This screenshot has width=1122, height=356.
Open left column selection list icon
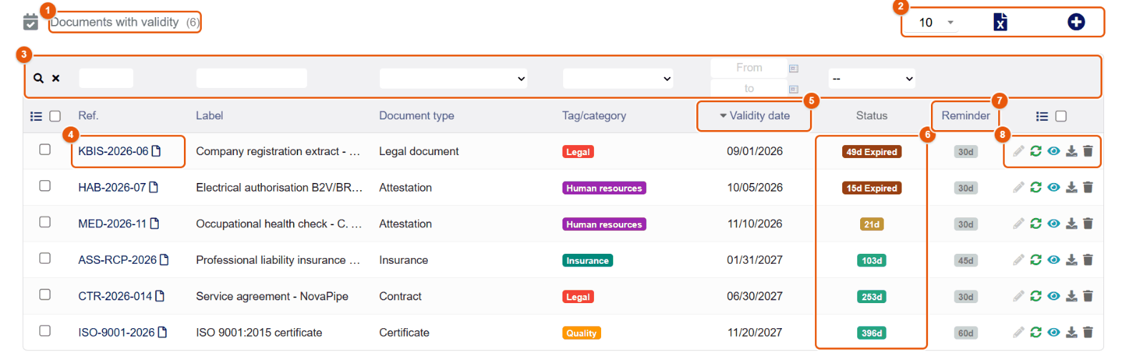tap(36, 116)
